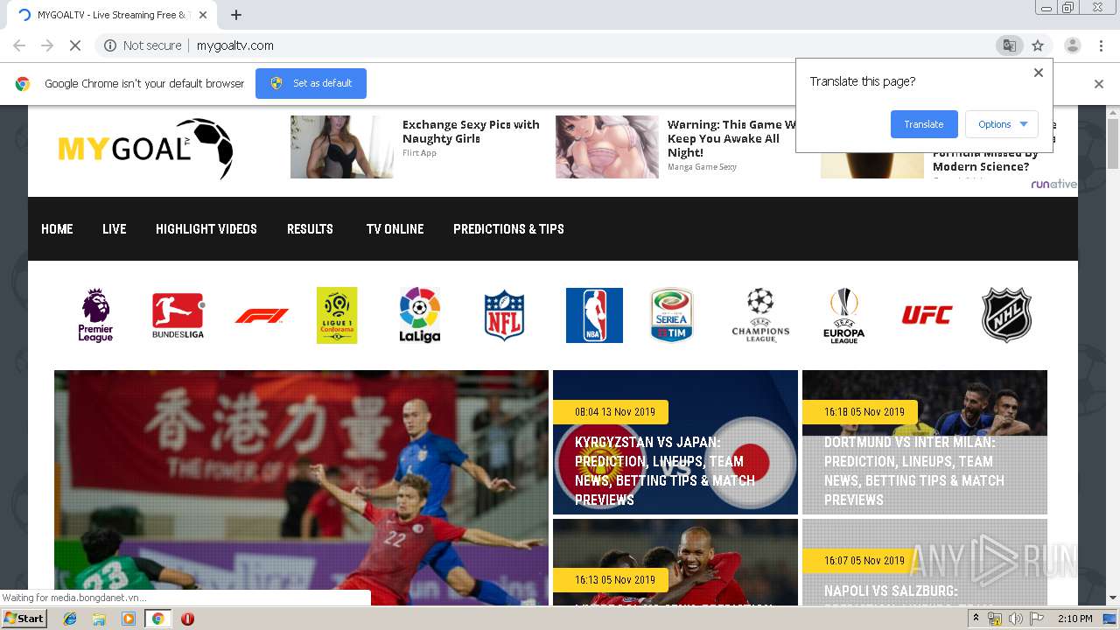Select the NHL shield logo
1120x630 pixels.
point(1007,315)
